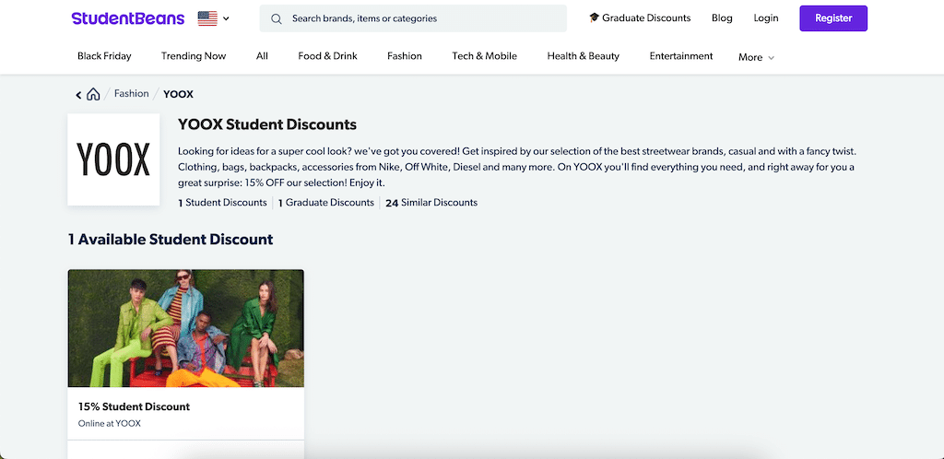Expand the More categories menu
This screenshot has width=944, height=459.
click(x=756, y=57)
